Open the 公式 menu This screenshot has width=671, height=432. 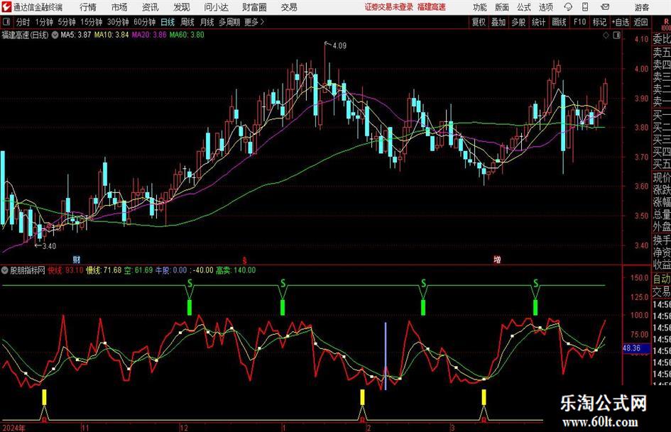(524, 7)
